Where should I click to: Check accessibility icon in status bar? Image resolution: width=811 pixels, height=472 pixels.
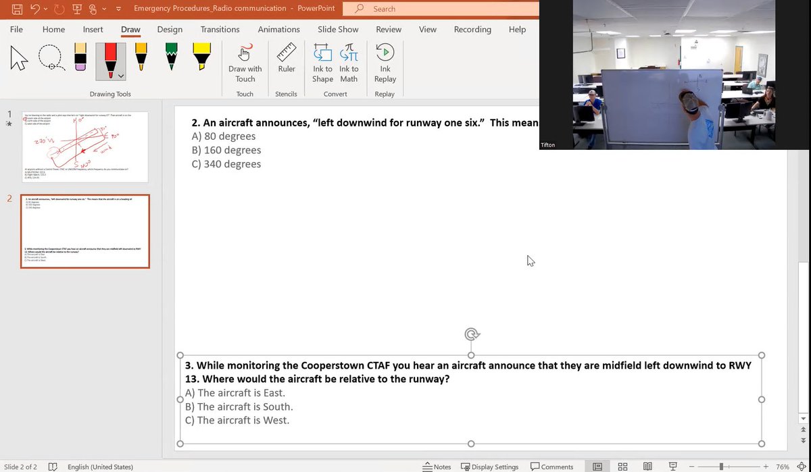(x=53, y=467)
